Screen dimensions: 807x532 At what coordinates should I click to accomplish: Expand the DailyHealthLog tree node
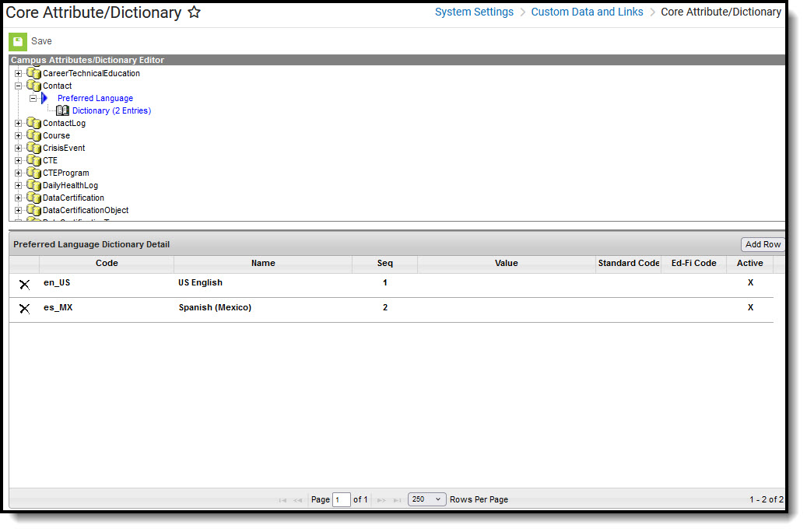19,185
